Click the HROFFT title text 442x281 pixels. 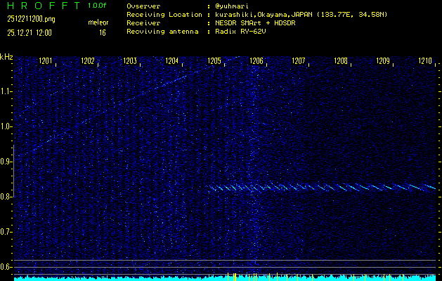coord(42,6)
